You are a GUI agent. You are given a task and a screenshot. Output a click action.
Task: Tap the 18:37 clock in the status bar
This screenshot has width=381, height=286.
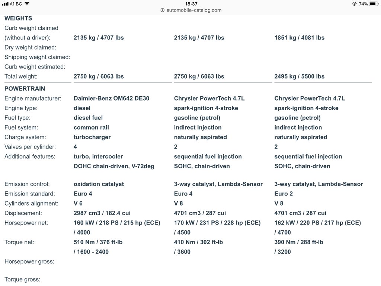191,4
